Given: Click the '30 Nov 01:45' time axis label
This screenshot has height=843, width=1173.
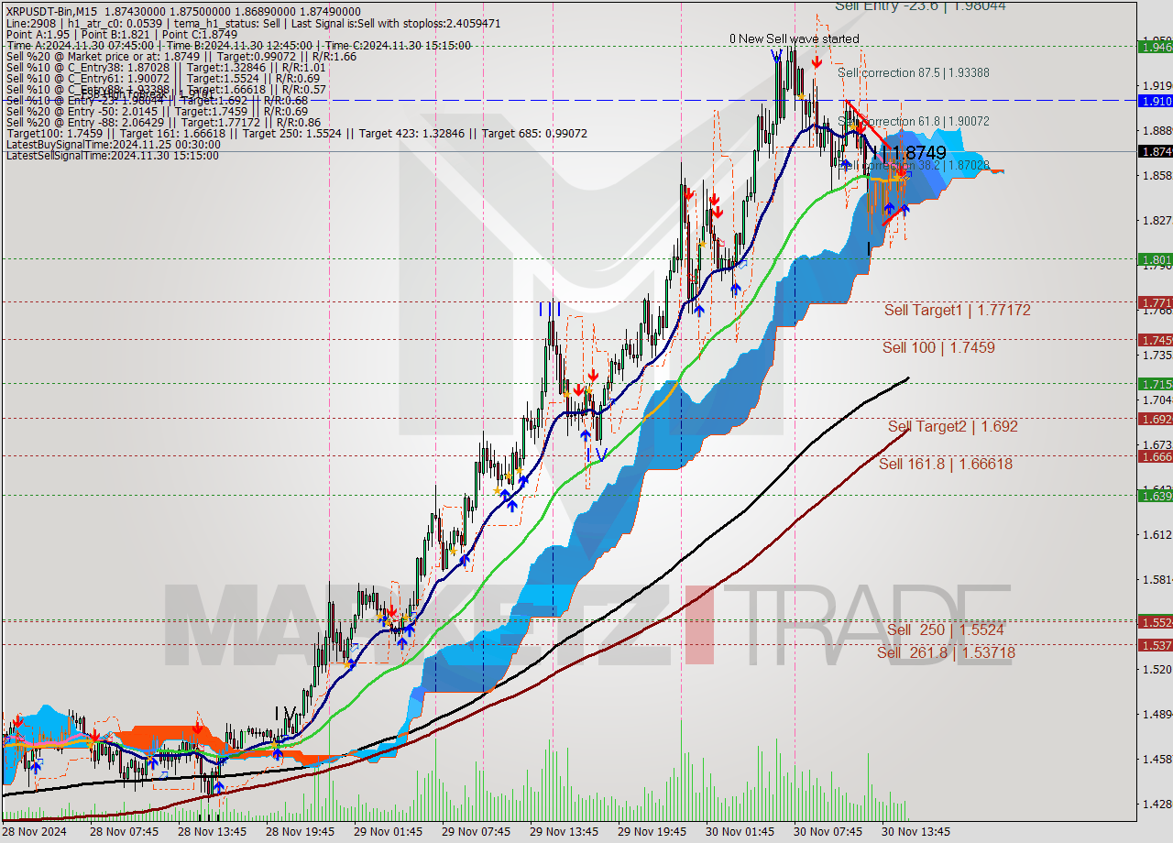Looking at the screenshot, I should click(x=741, y=832).
